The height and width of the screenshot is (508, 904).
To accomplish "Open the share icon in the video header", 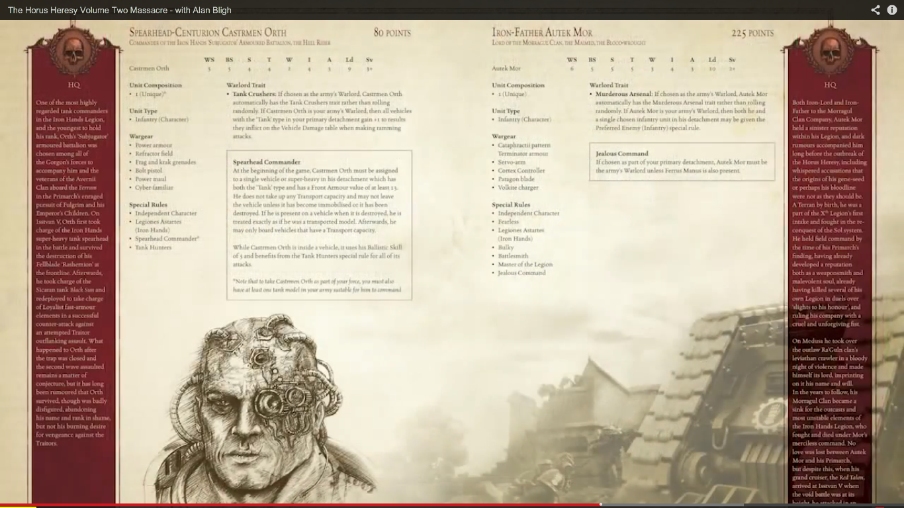I will 876,10.
